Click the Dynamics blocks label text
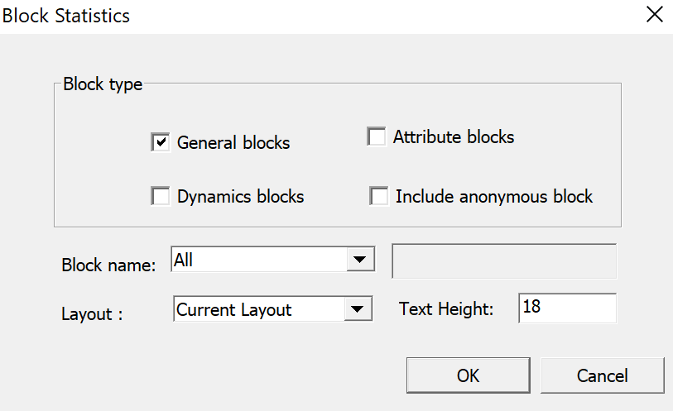This screenshot has height=411, width=673. coord(240,197)
